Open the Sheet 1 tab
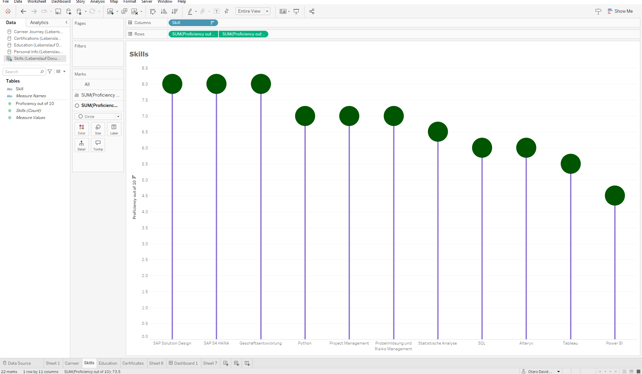642x374 pixels. [53, 363]
